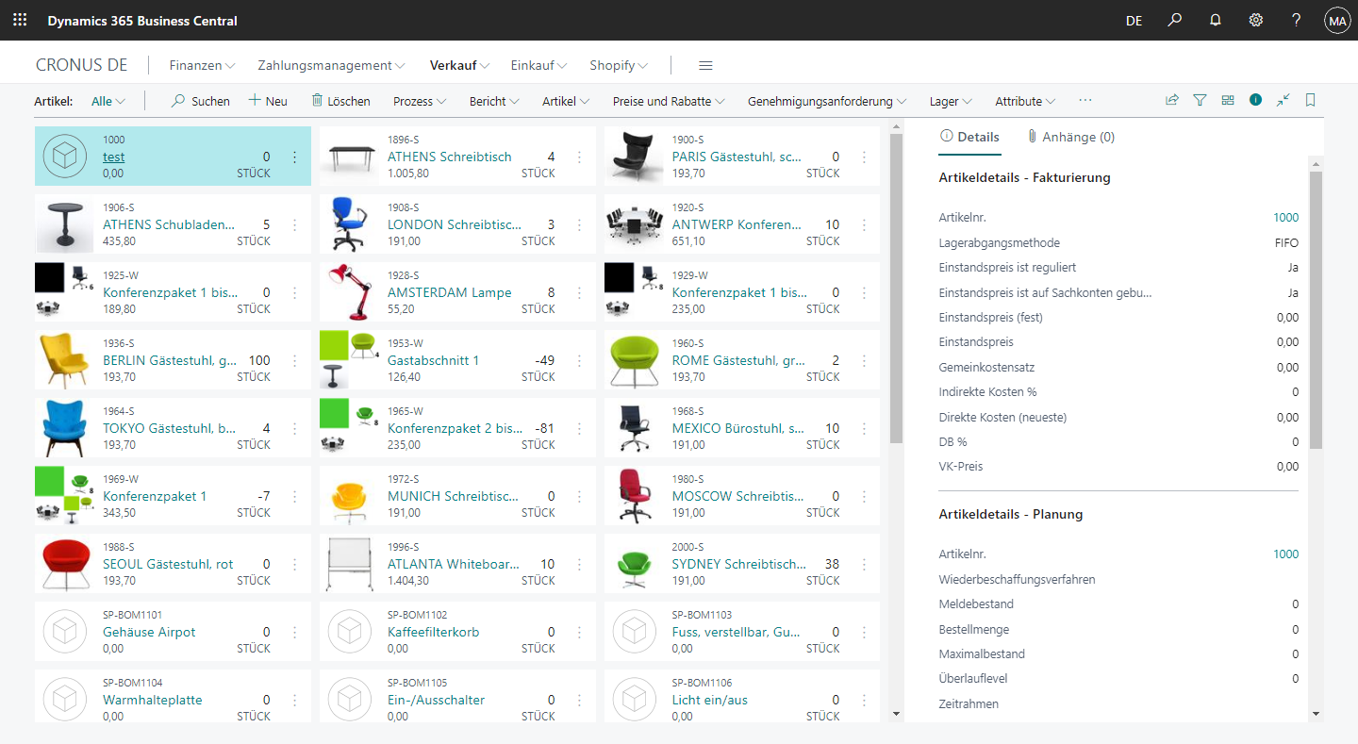Open the Bericht dropdown
This screenshot has width=1358, height=744.
coord(494,101)
